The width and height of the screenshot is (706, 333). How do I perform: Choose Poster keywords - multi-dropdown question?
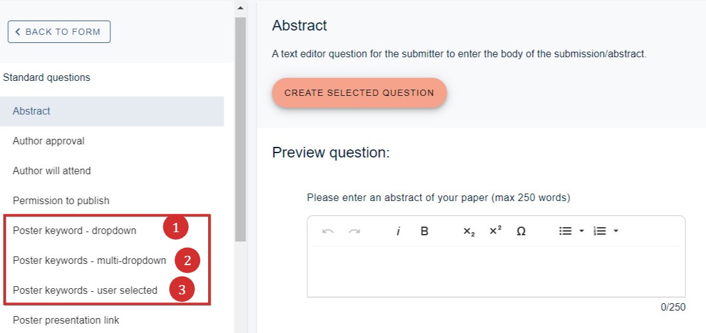pyautogui.click(x=89, y=261)
